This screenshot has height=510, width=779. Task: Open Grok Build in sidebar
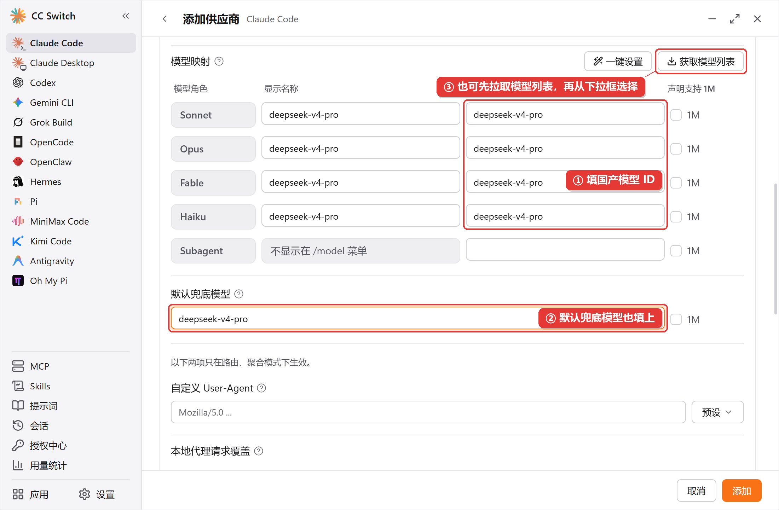(x=71, y=122)
